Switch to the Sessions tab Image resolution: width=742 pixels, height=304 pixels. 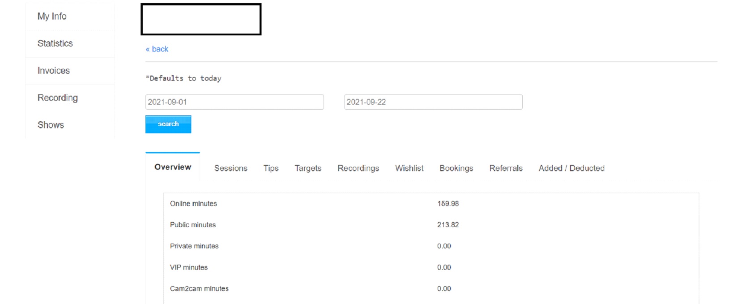[x=230, y=169]
